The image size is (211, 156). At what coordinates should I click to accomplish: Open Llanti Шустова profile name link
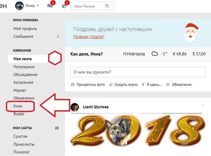(x=96, y=107)
